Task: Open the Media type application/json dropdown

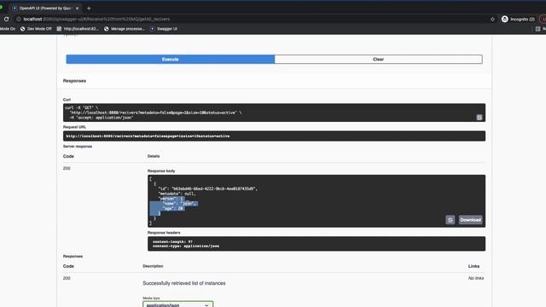Action: tap(177, 305)
